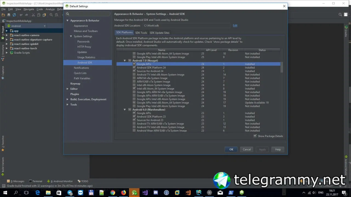Expand the Tools settings section
Screen dimensions: 351x197
[x=67, y=105]
